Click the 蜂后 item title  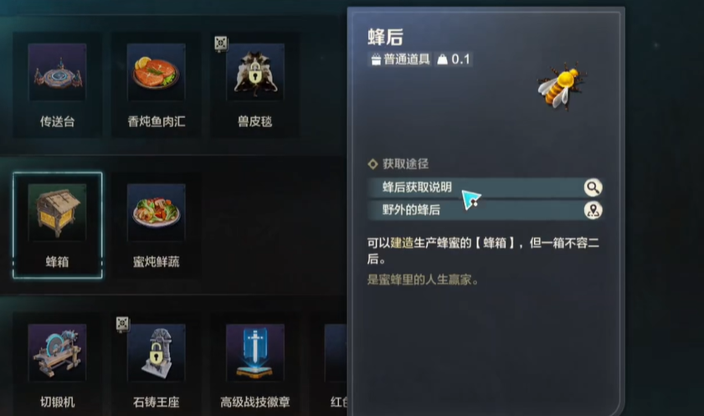[385, 37]
